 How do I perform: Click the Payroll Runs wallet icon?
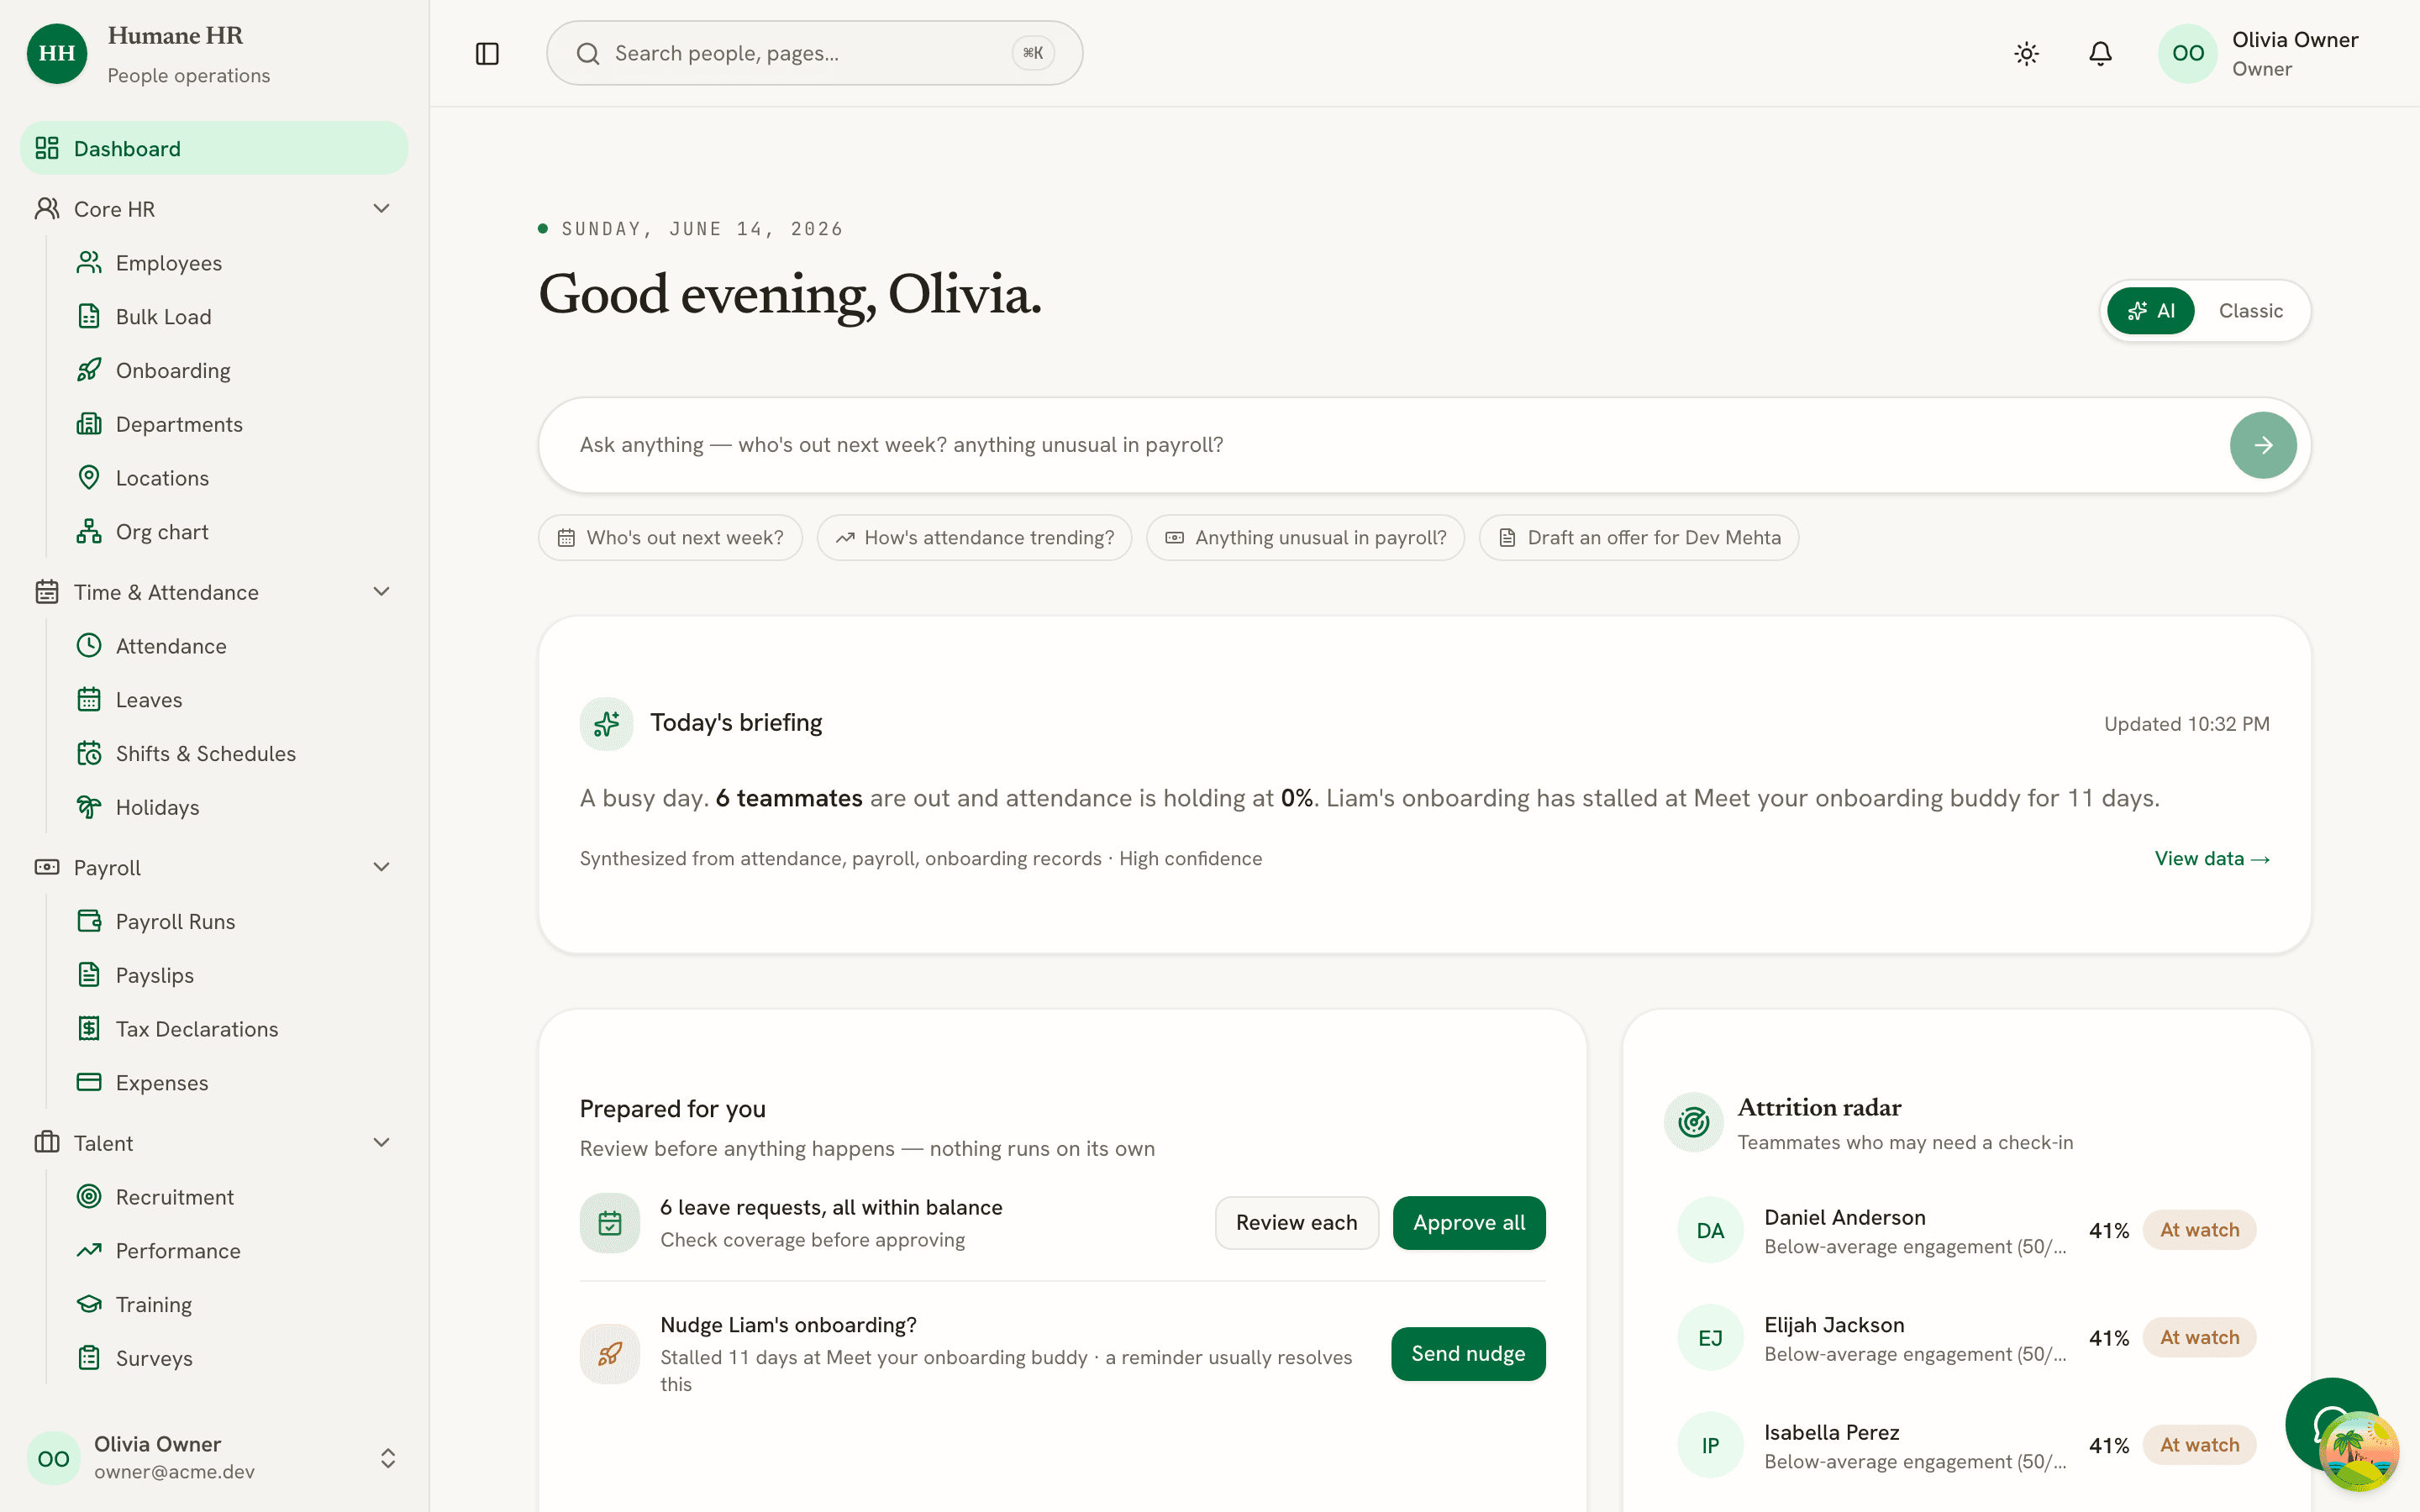[89, 921]
